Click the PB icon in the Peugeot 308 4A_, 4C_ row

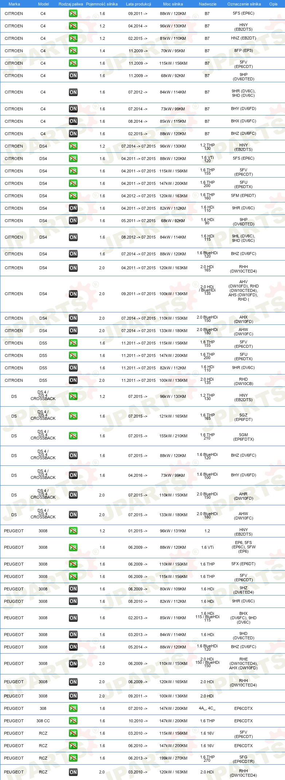tap(73, 708)
